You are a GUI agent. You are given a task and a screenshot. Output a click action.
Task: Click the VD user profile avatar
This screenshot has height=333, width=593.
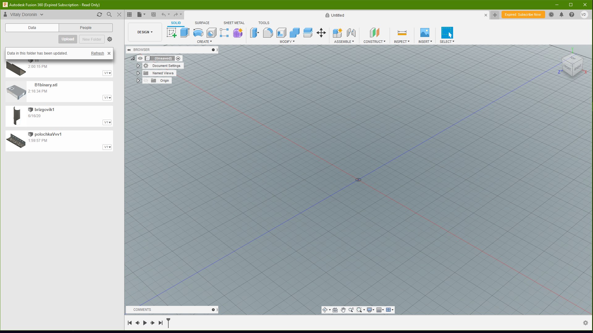pos(583,14)
